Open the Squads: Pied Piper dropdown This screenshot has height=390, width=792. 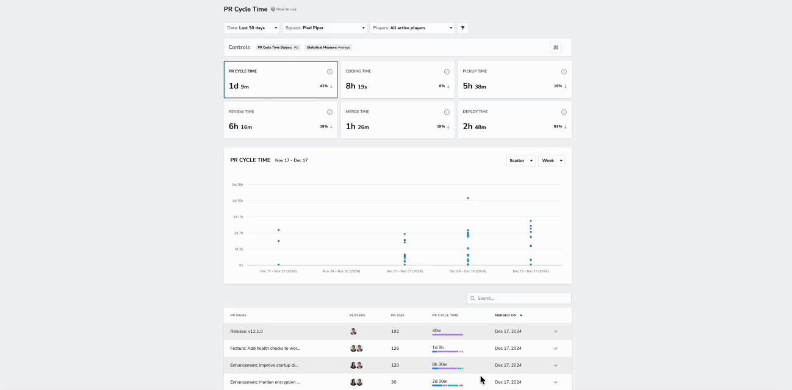[325, 28]
